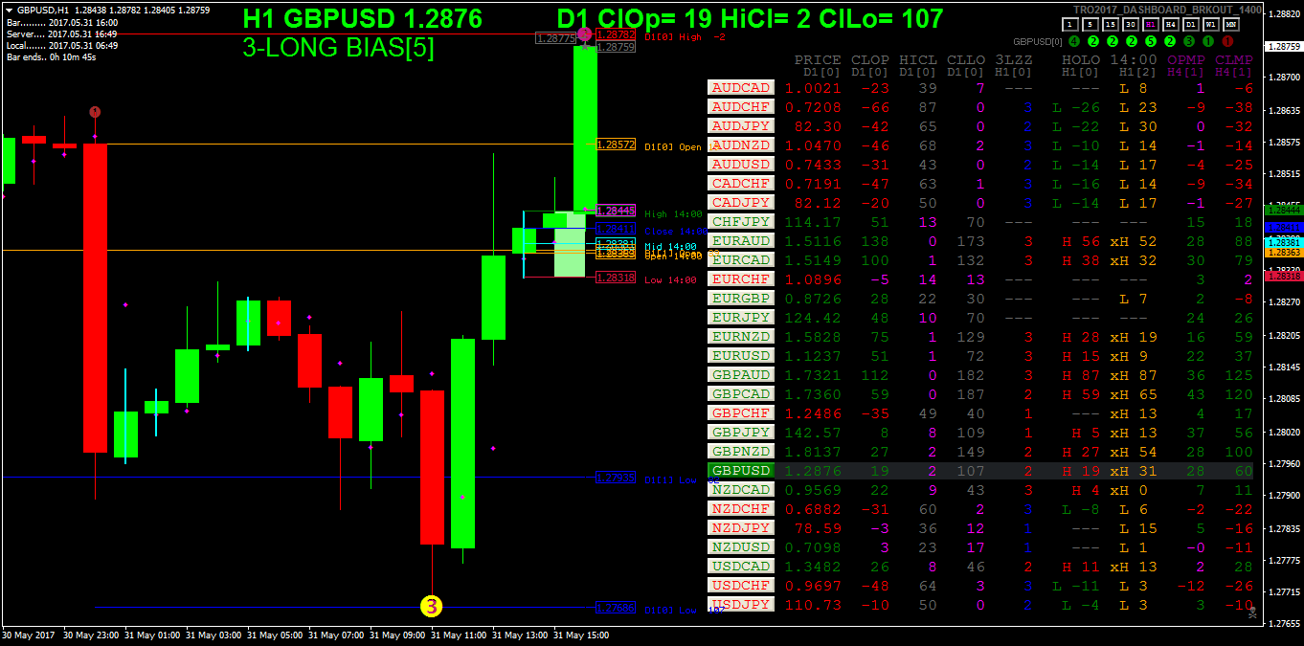Switch to the GBPAUD symbol
1304x646 pixels.
pos(741,374)
